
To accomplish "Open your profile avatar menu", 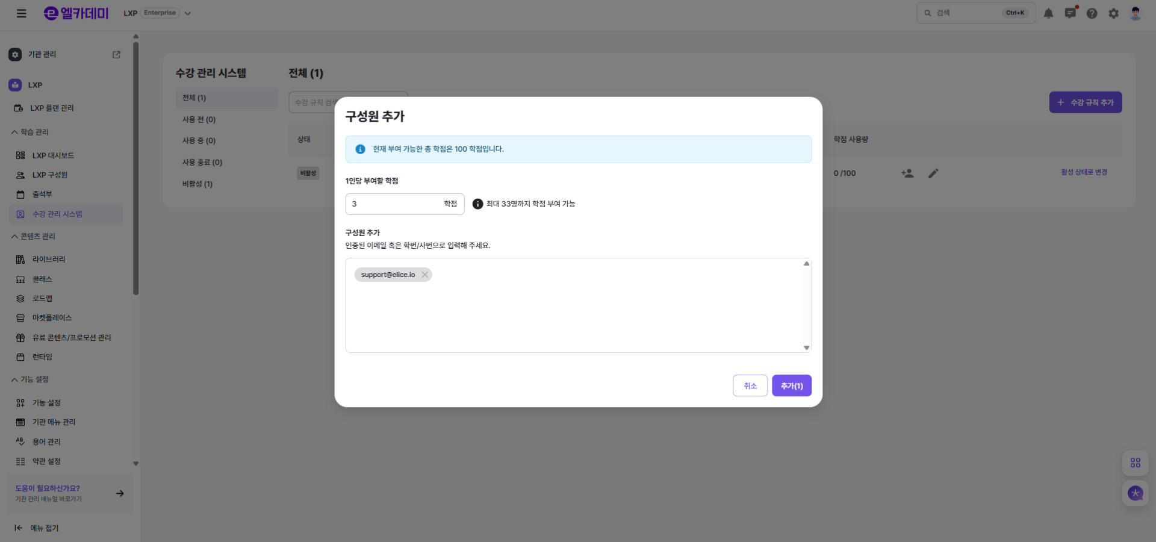I will click(x=1136, y=13).
